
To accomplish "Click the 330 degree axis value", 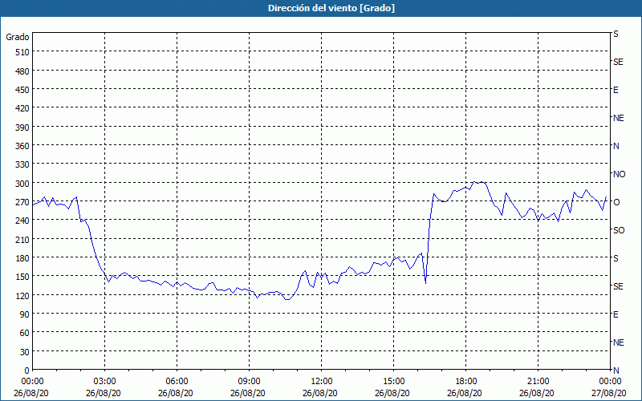I will pyautogui.click(x=22, y=165).
